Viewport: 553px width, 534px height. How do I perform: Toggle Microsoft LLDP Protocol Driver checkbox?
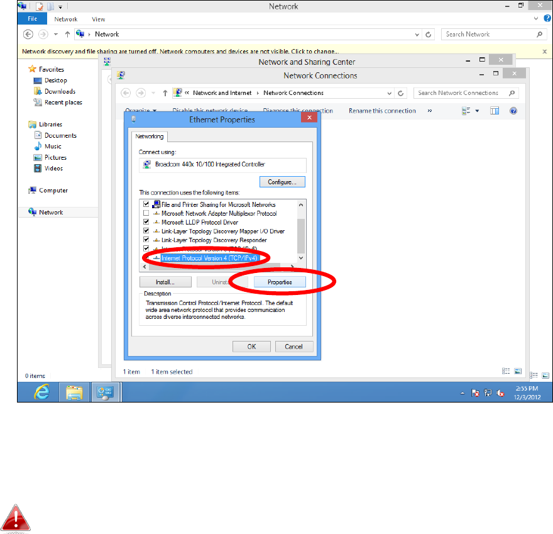click(146, 222)
